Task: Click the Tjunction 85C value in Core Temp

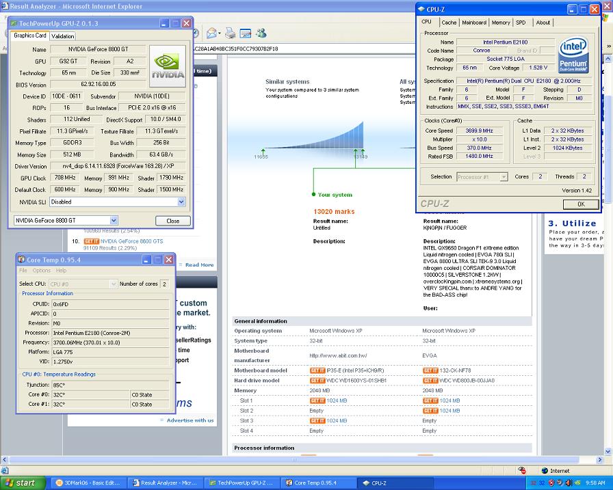Action: pyautogui.click(x=111, y=385)
